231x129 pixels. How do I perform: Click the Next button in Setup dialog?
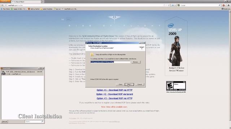pos(129,85)
